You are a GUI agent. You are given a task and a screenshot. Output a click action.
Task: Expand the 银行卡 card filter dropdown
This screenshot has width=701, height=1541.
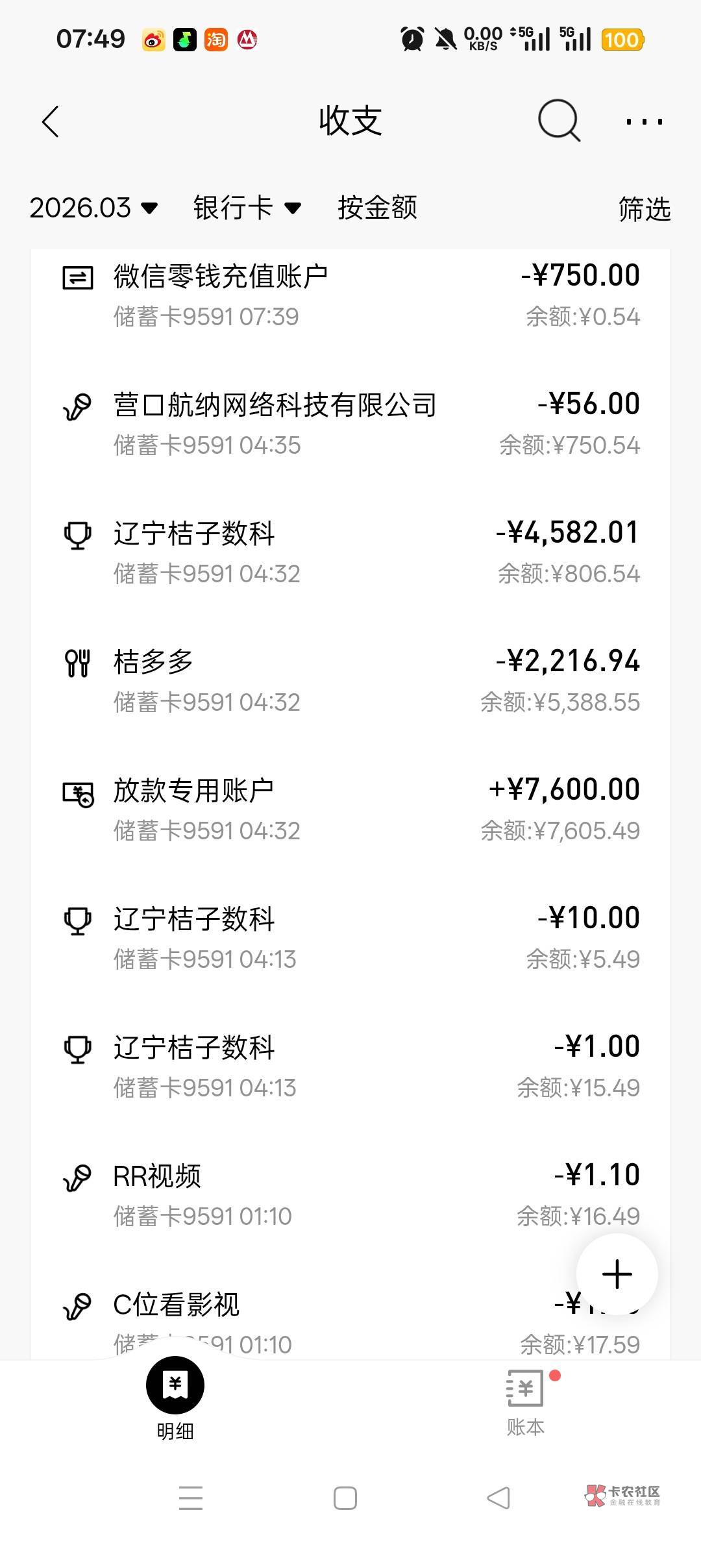[247, 208]
